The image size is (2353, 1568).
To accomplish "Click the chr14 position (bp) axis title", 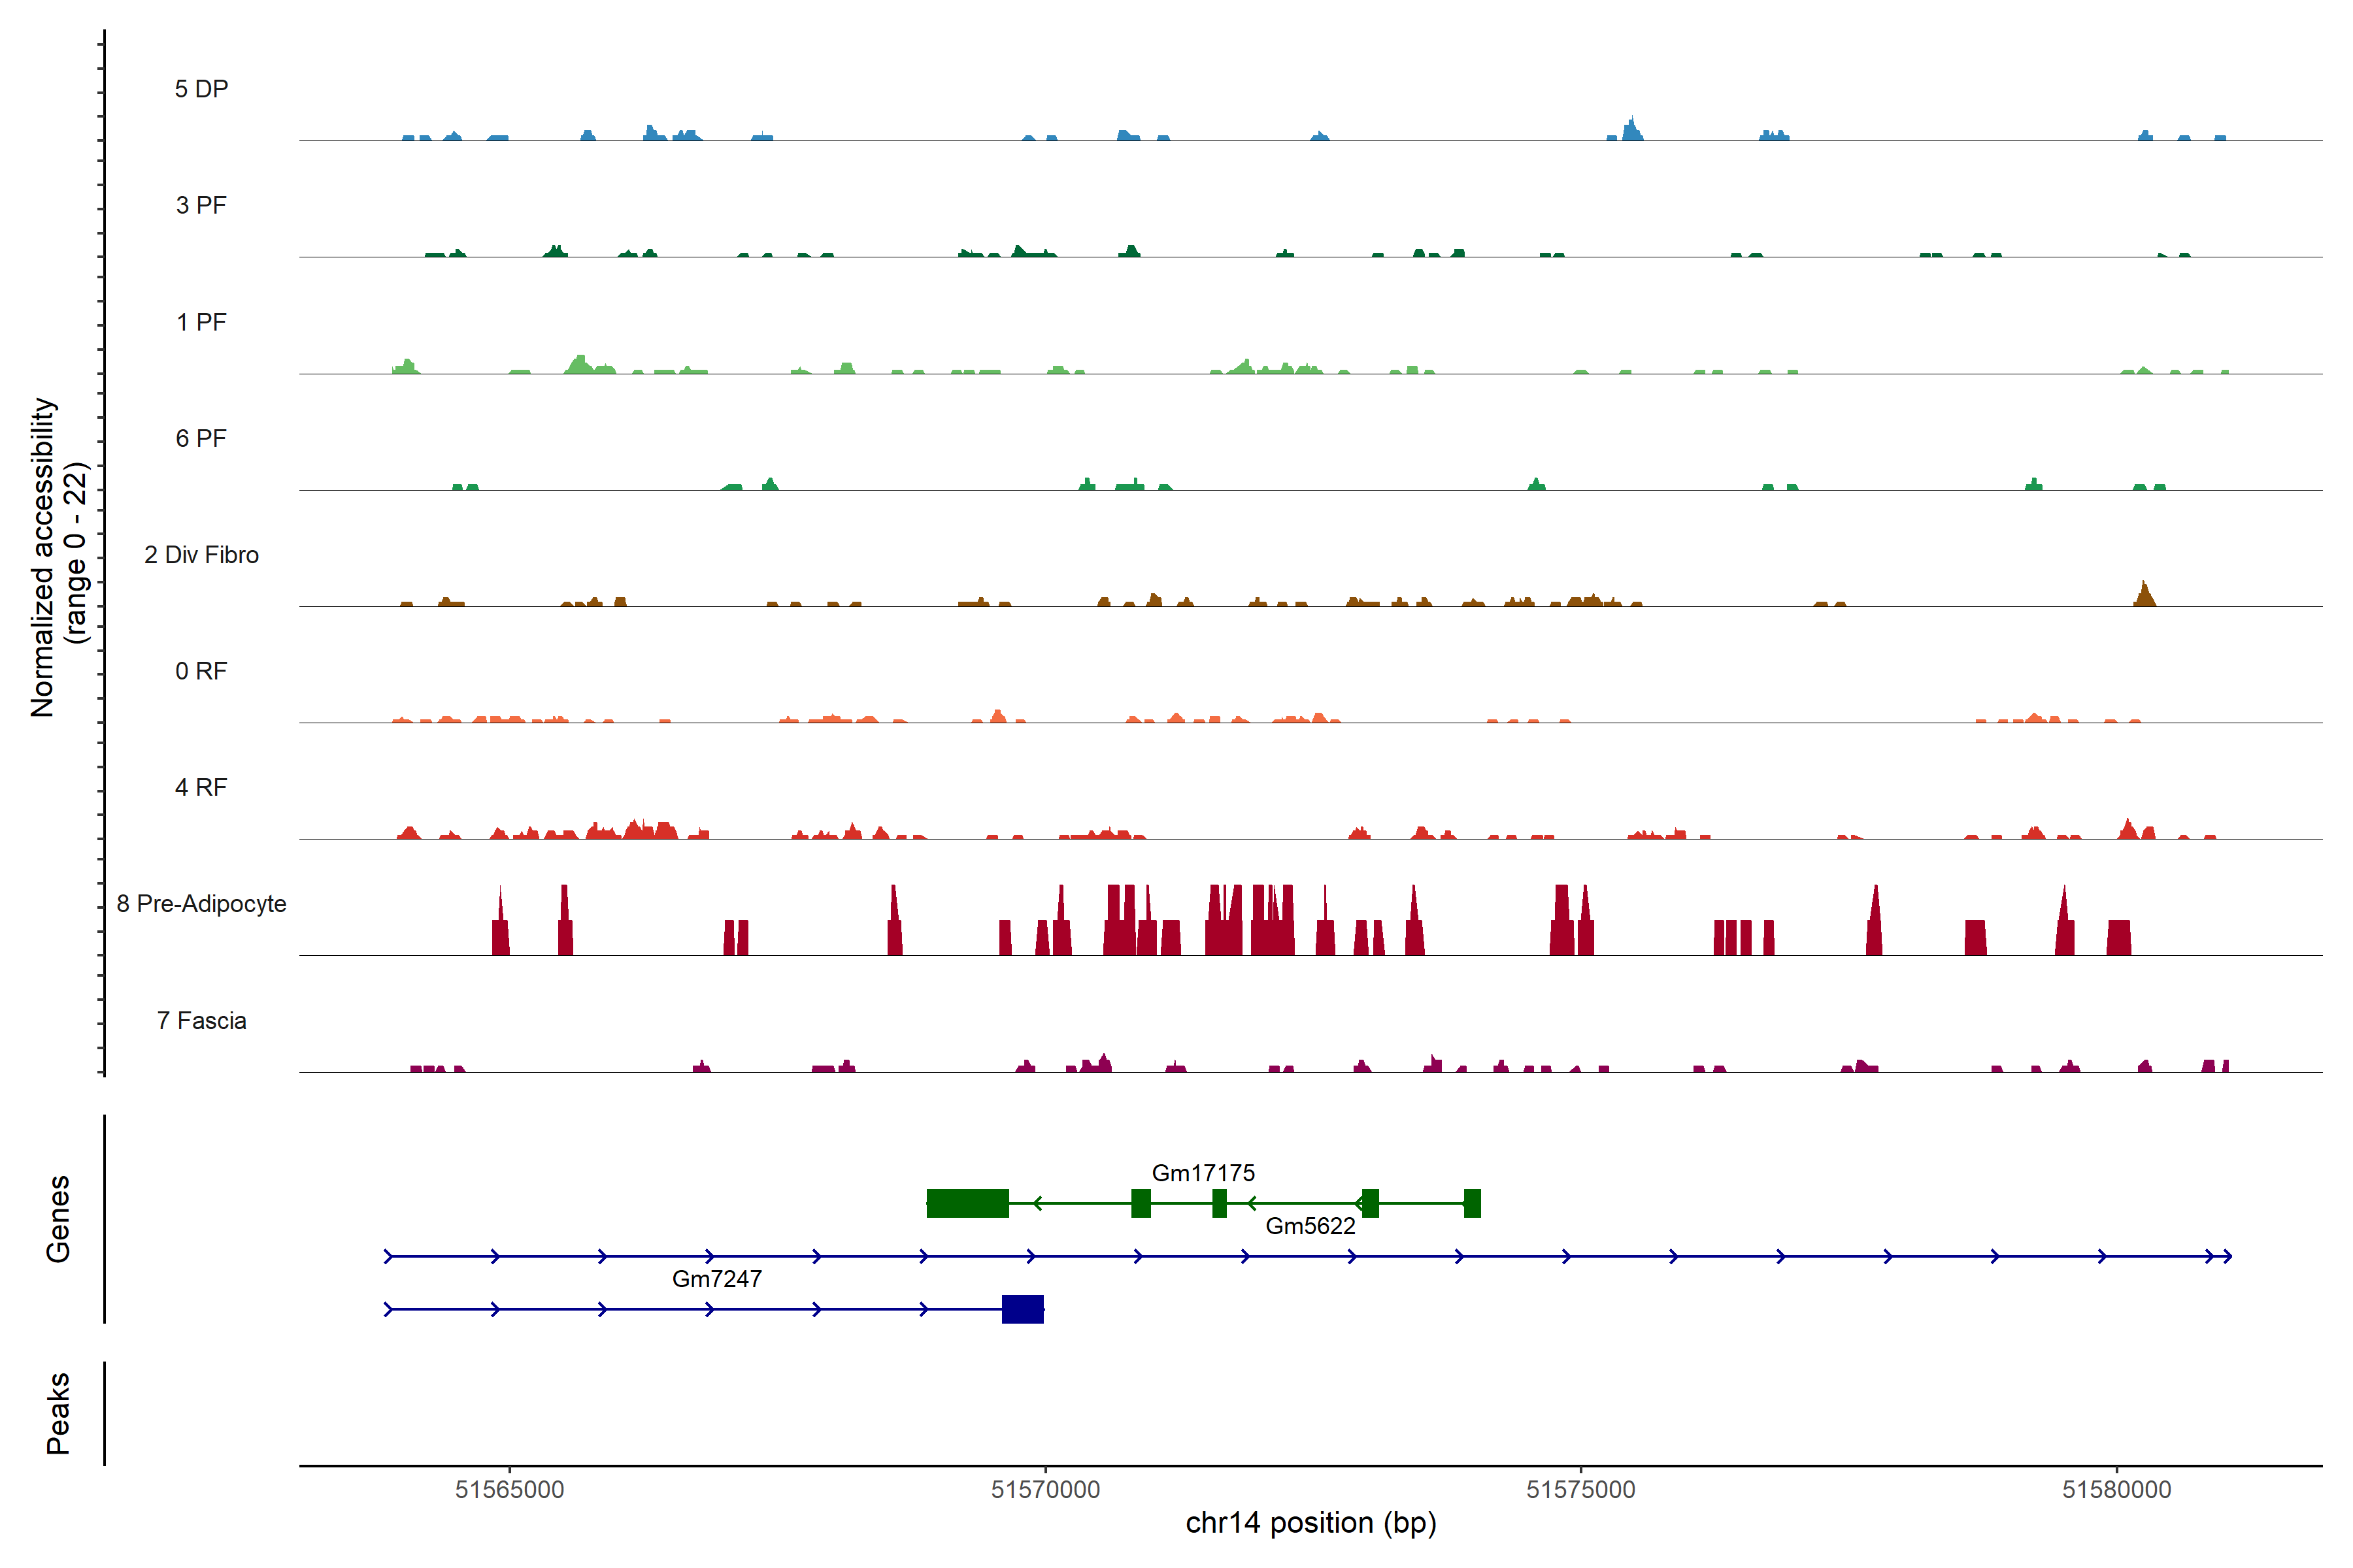I will point(1310,1523).
